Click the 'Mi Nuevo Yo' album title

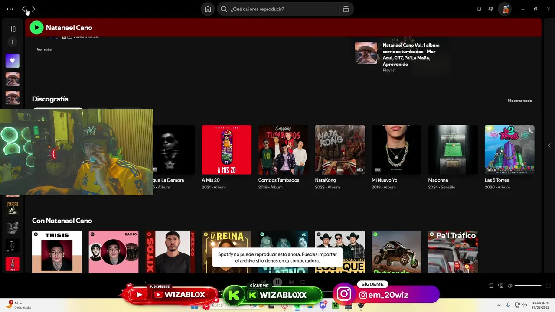385,180
